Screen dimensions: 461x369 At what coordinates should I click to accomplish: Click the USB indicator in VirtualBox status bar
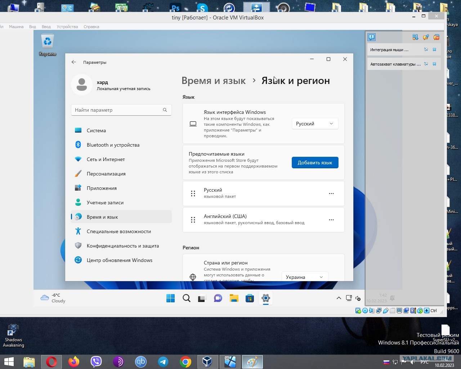click(x=385, y=311)
